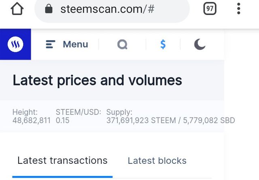
Task: Click the block height value 48,682,811
Action: click(31, 120)
